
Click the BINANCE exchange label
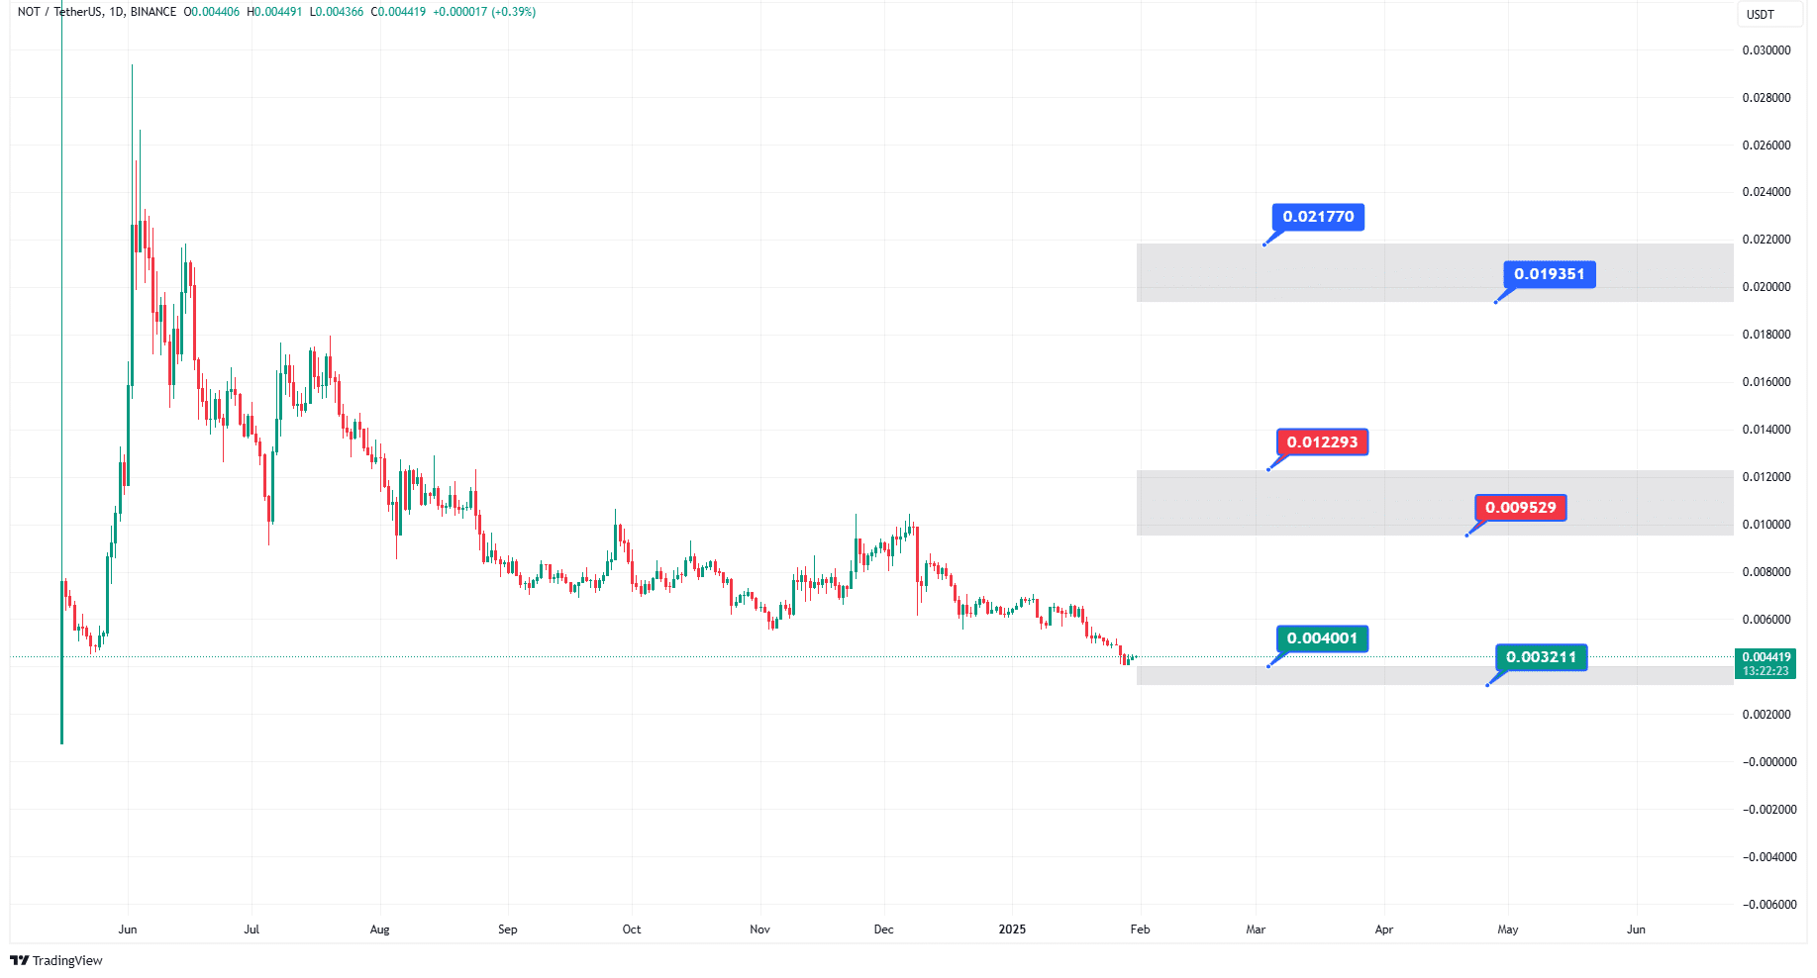(153, 12)
